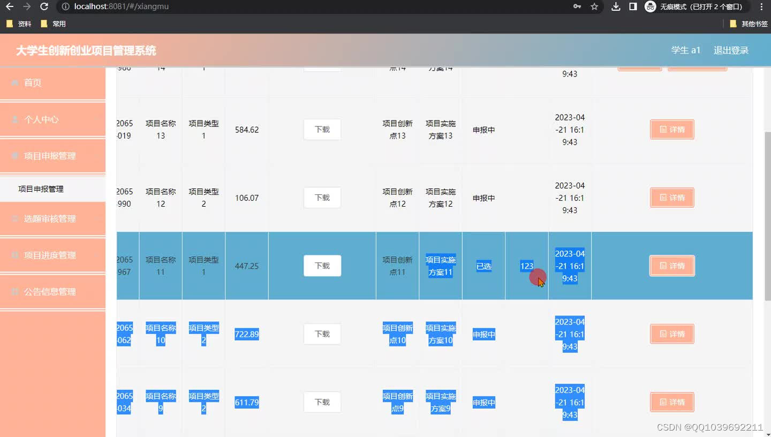Image resolution: width=771 pixels, height=437 pixels.
Task: Open 项目申报管理 via its sidebar icon
Action: (14, 155)
